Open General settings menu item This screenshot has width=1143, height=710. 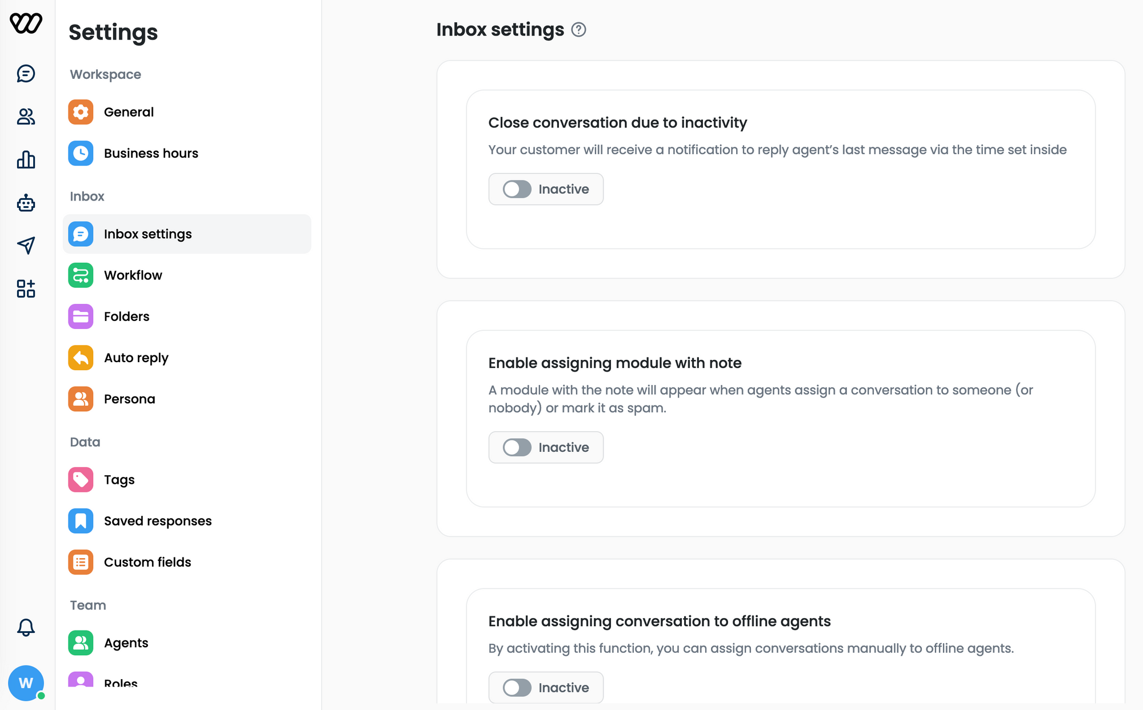click(x=187, y=112)
